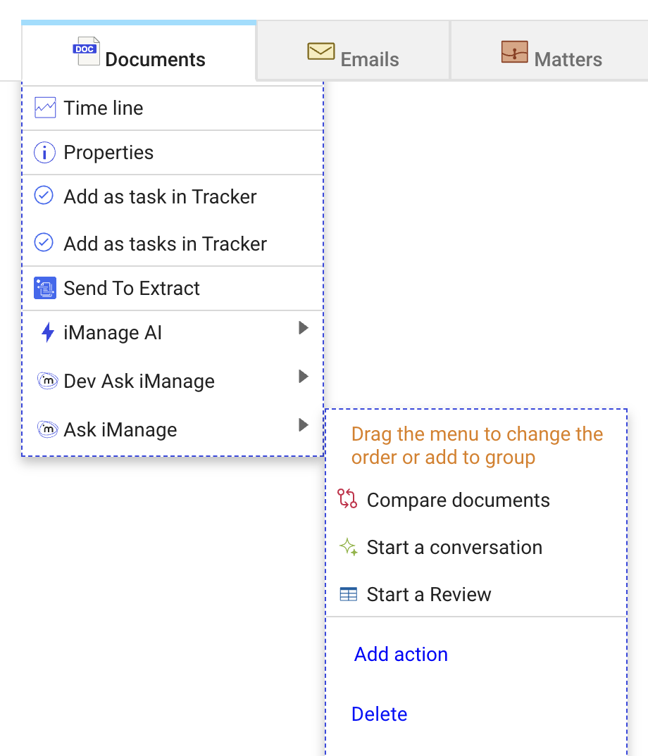The width and height of the screenshot is (648, 756).
Task: Click the Properties info icon
Action: pyautogui.click(x=44, y=152)
